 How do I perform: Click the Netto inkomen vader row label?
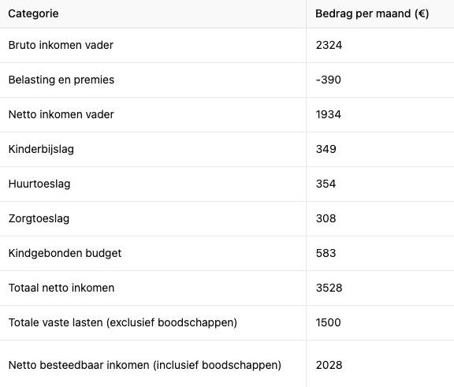61,114
